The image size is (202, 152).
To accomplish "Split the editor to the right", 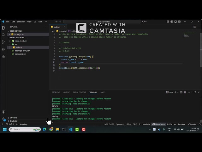I will 195,27.
